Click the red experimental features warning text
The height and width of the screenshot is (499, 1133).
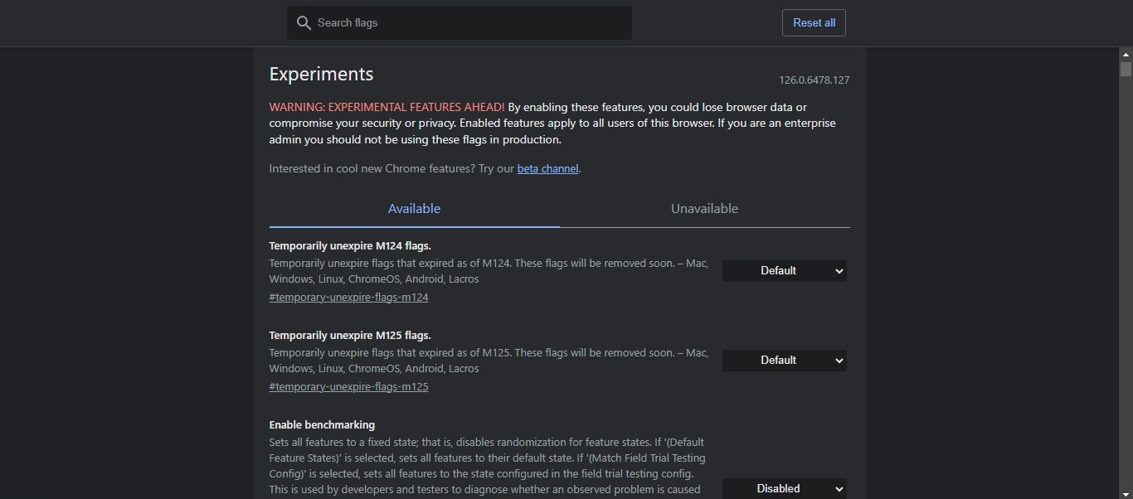coord(387,108)
